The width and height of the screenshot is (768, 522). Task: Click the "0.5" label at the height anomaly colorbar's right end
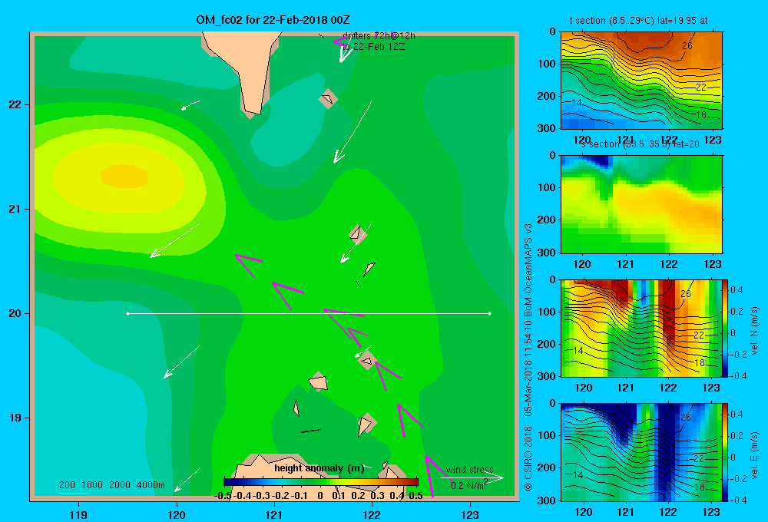click(415, 496)
